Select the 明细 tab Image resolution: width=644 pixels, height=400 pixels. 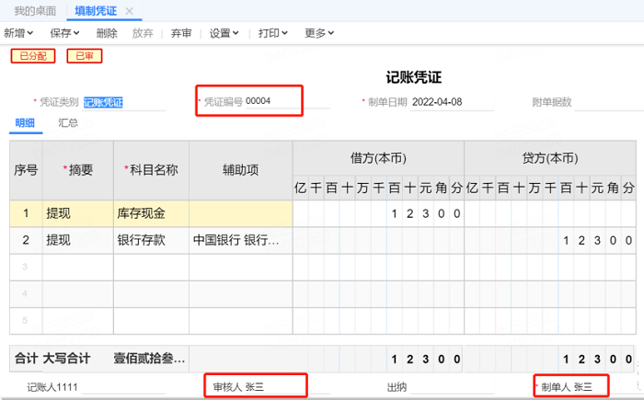pos(25,123)
